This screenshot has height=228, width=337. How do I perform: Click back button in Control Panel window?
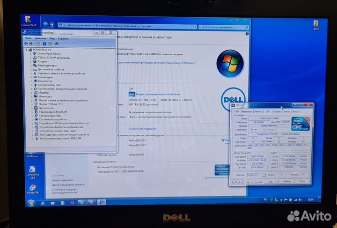[45, 25]
